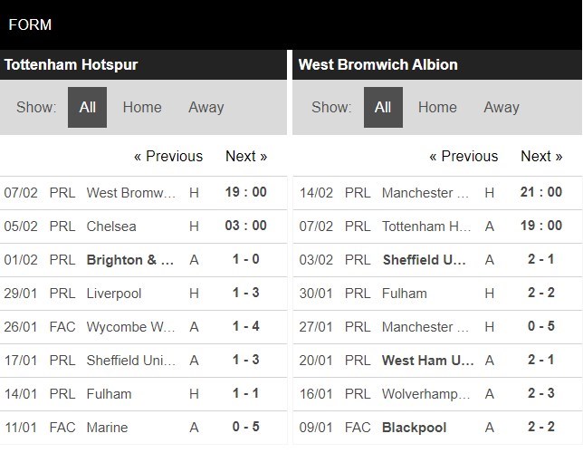This screenshot has width=583, height=453.
Task: Select the All tab under West Bromwich Albion
Action: click(x=383, y=107)
